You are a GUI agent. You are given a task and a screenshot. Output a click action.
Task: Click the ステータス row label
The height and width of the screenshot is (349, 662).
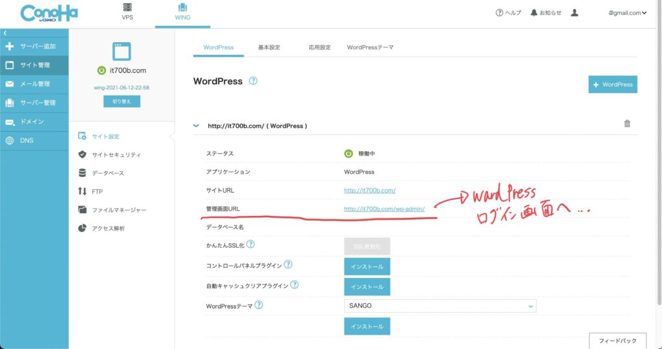(220, 154)
